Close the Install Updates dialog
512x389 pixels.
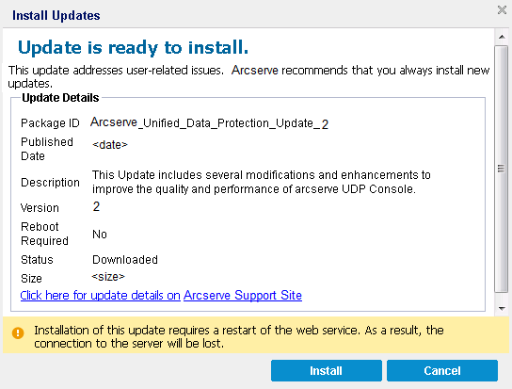click(502, 10)
